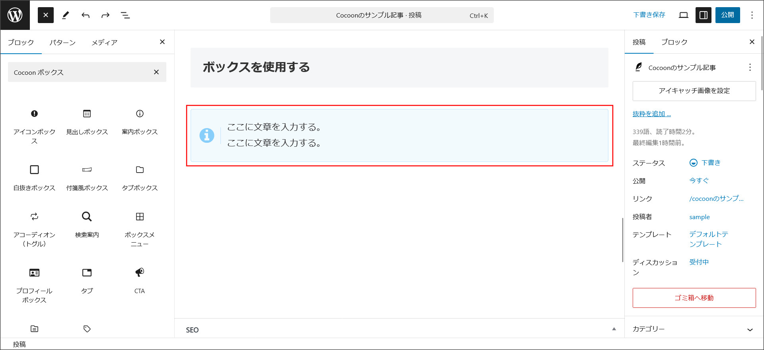The width and height of the screenshot is (764, 350).
Task: Insert the 見出しボックス block
Action: (87, 122)
